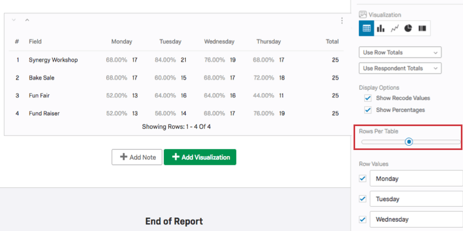Select the breakdown bar visualization icon

(422, 28)
